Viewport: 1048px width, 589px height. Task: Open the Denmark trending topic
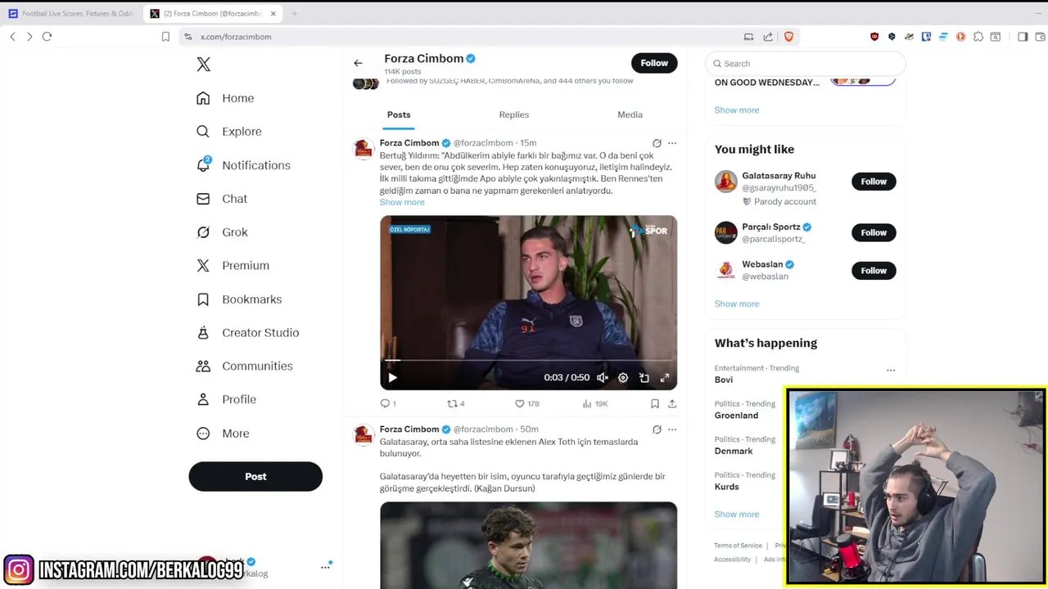[734, 451]
